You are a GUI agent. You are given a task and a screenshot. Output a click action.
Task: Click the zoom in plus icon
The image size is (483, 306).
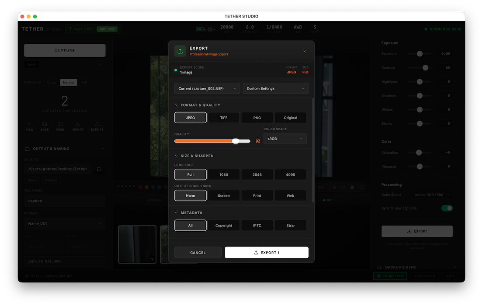tap(334, 188)
